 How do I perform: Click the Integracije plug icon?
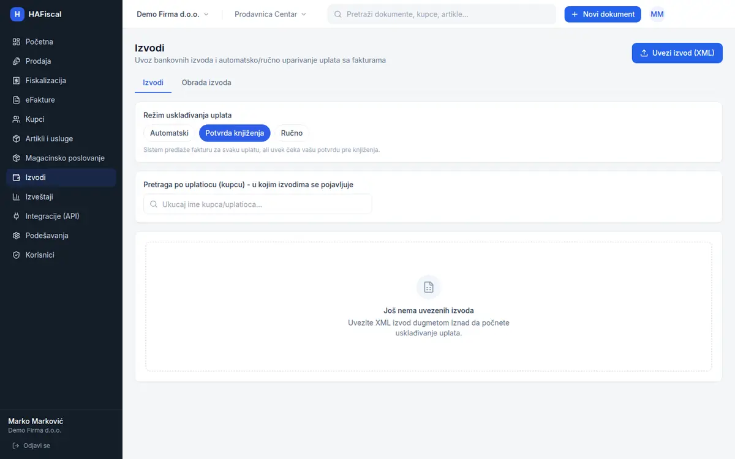coord(17,216)
